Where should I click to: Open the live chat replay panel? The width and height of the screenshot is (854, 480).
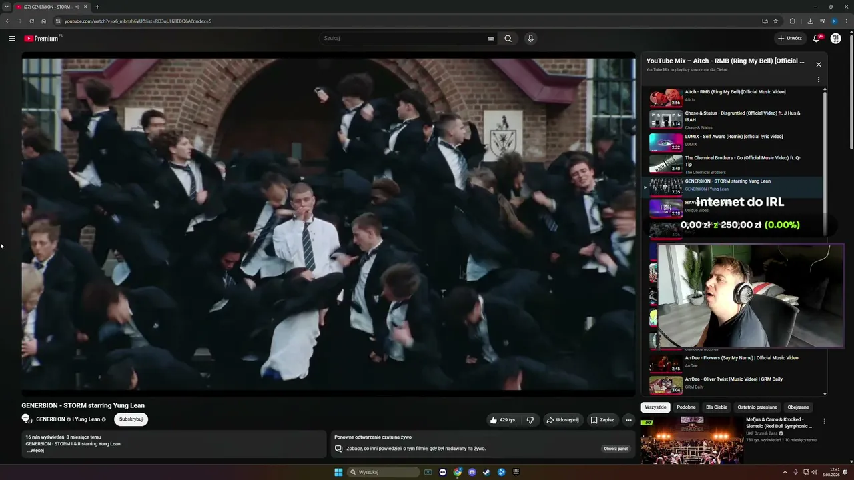[616, 449]
